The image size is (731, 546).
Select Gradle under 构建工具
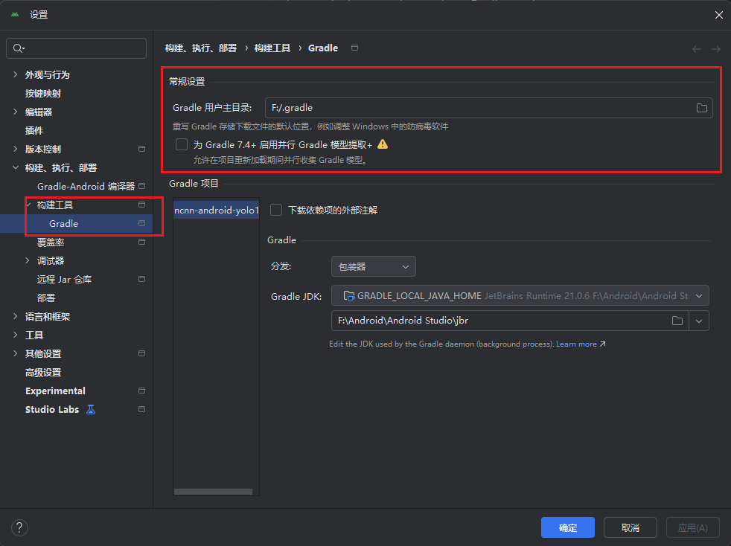tap(63, 224)
